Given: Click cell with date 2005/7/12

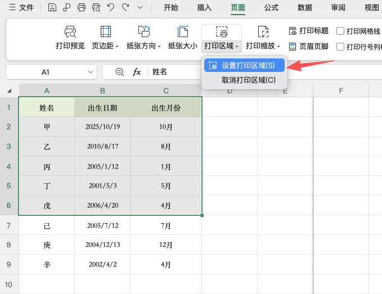Looking at the screenshot, I should (x=102, y=225).
